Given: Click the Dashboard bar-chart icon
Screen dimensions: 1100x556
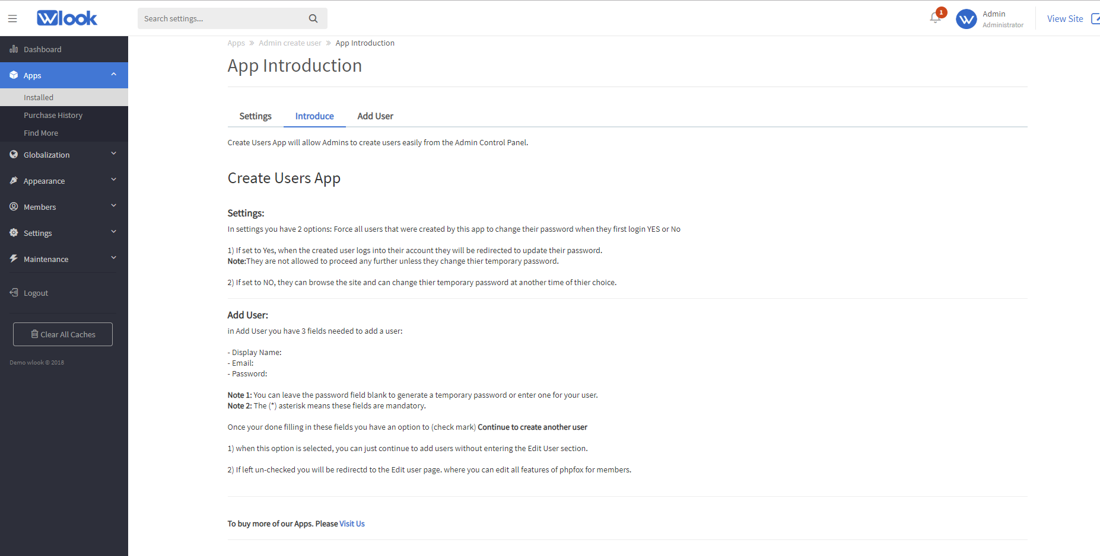Looking at the screenshot, I should (x=14, y=49).
